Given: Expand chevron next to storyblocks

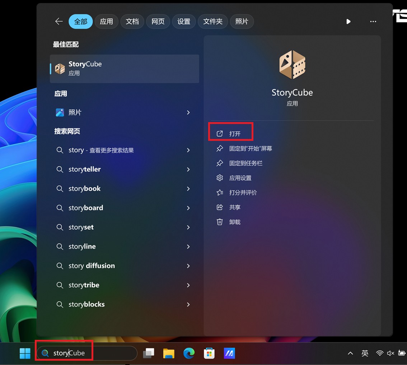Looking at the screenshot, I should pyautogui.click(x=188, y=305).
